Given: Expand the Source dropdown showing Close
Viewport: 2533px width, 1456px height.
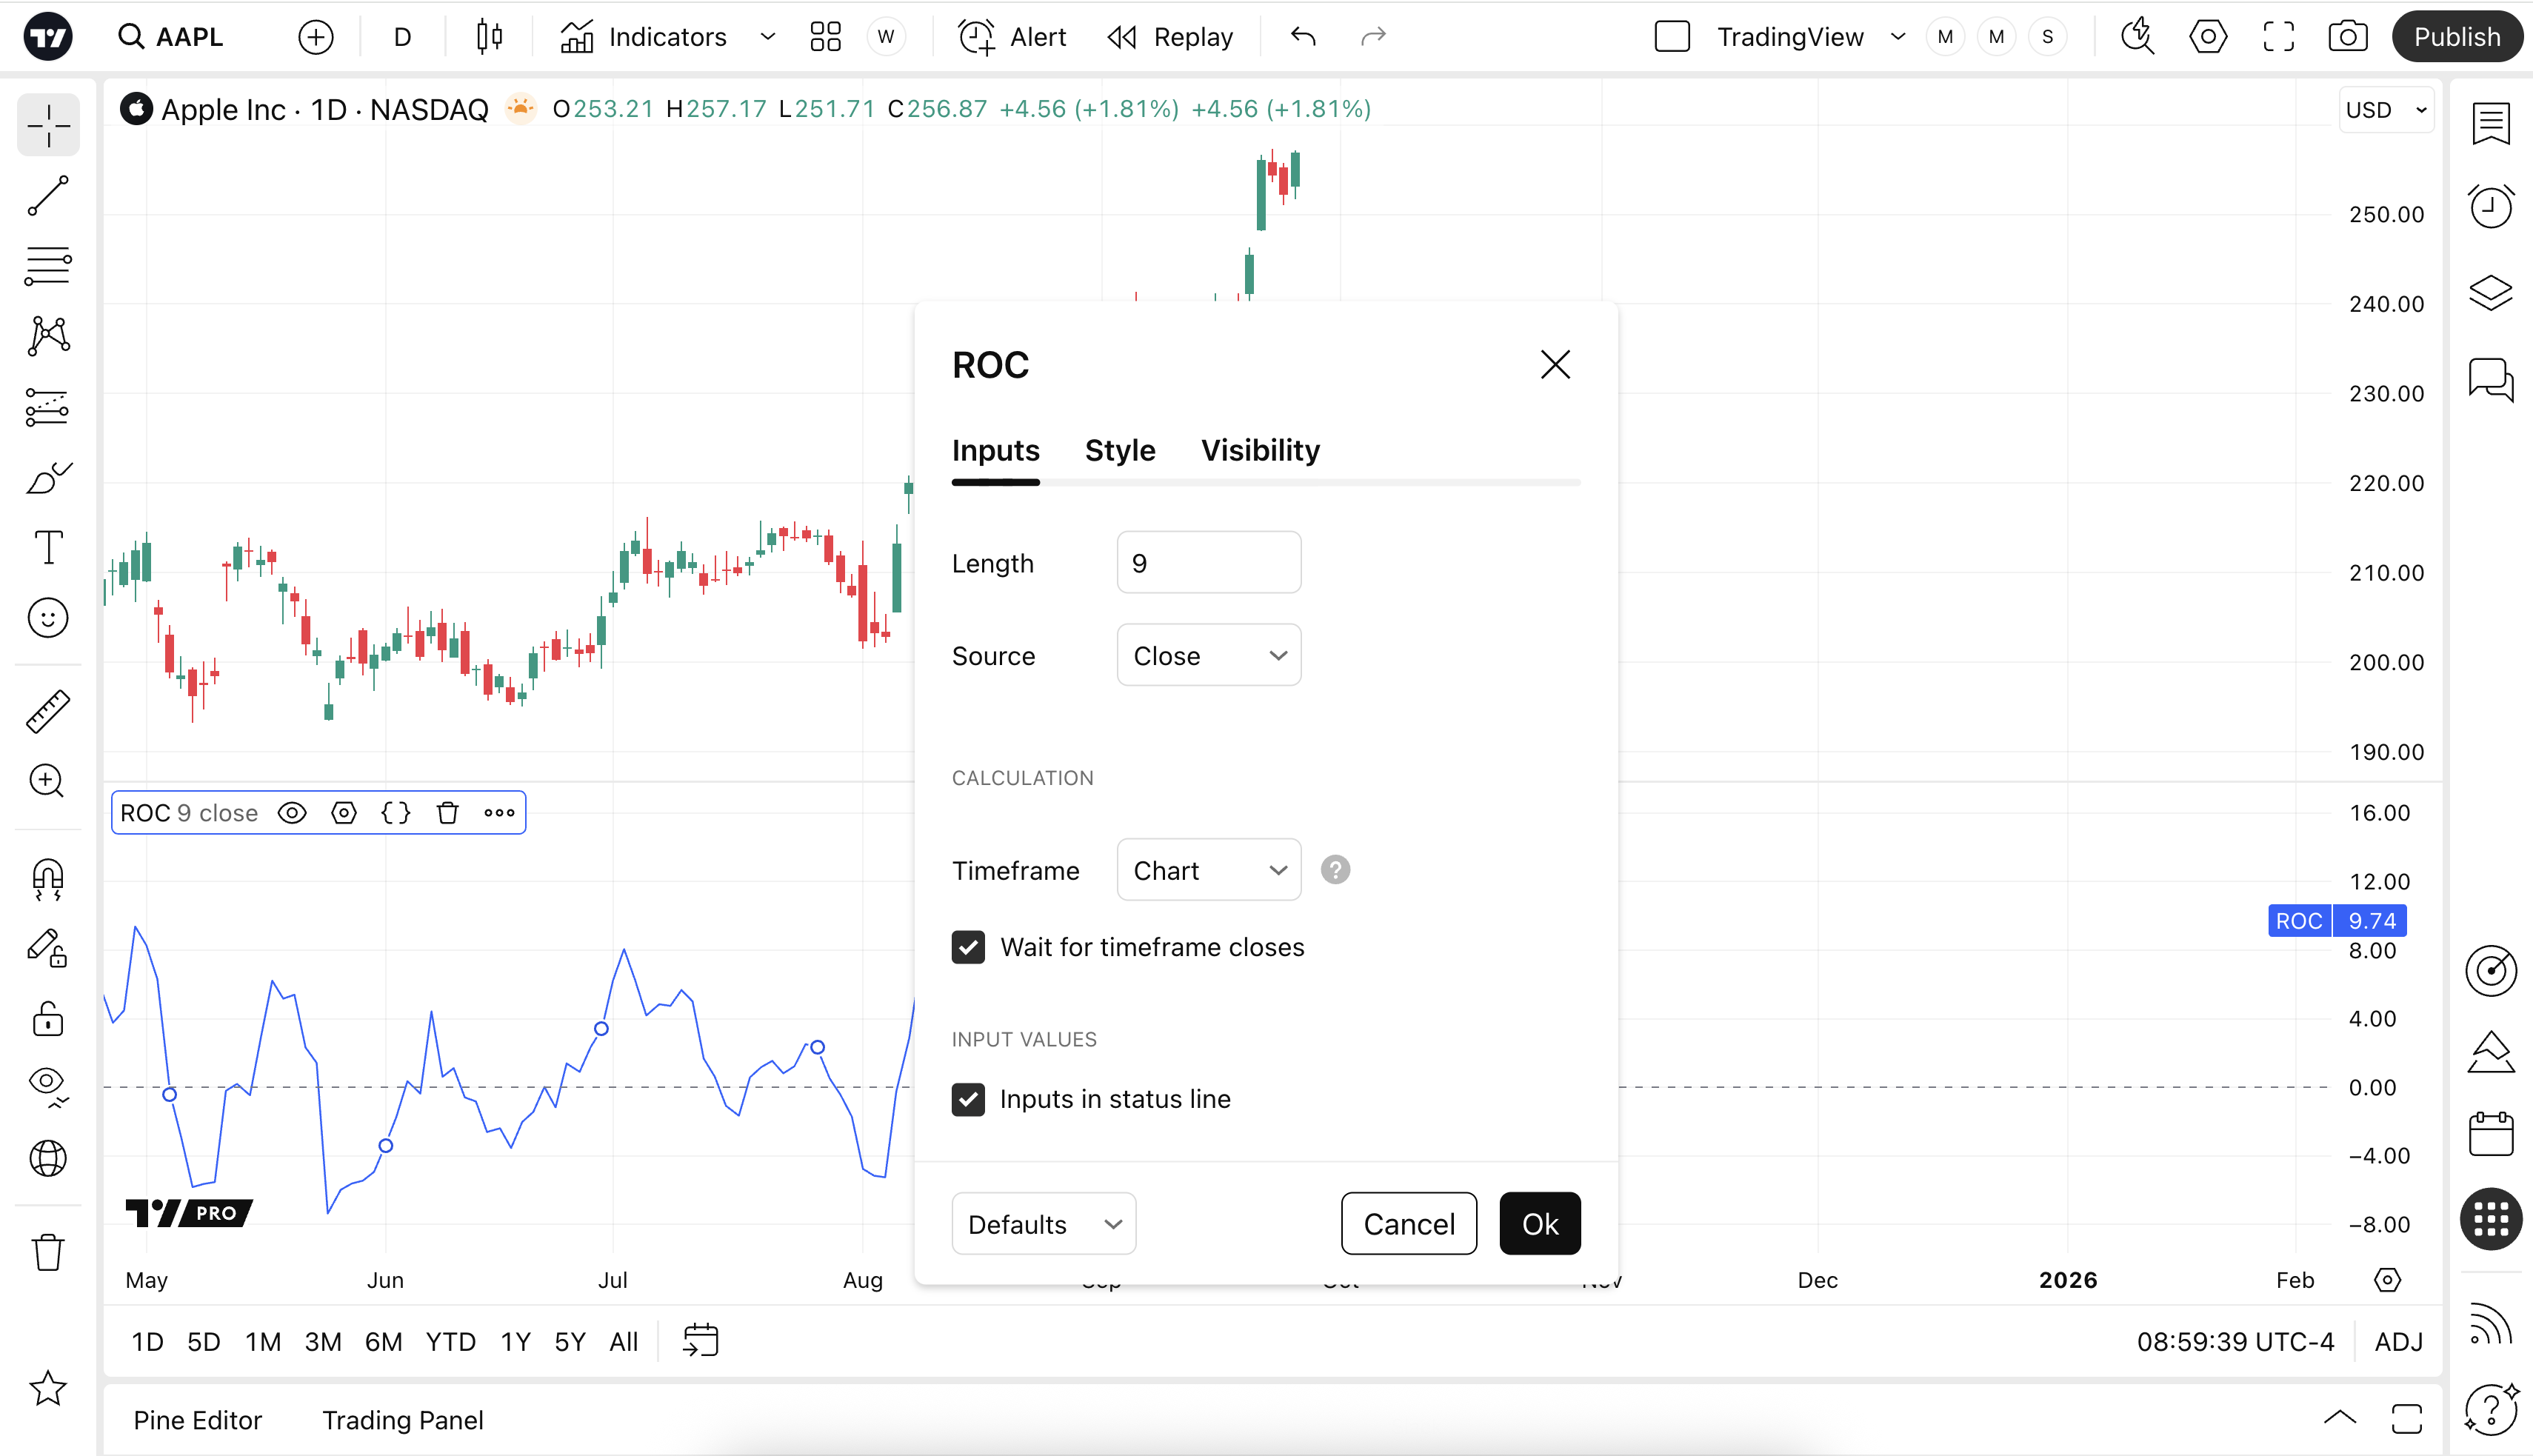Looking at the screenshot, I should tap(1208, 656).
